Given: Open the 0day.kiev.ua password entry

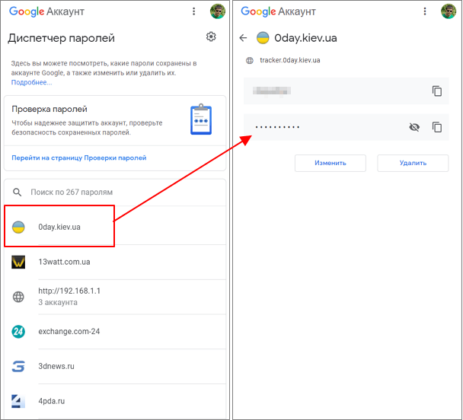Looking at the screenshot, I should (x=115, y=227).
